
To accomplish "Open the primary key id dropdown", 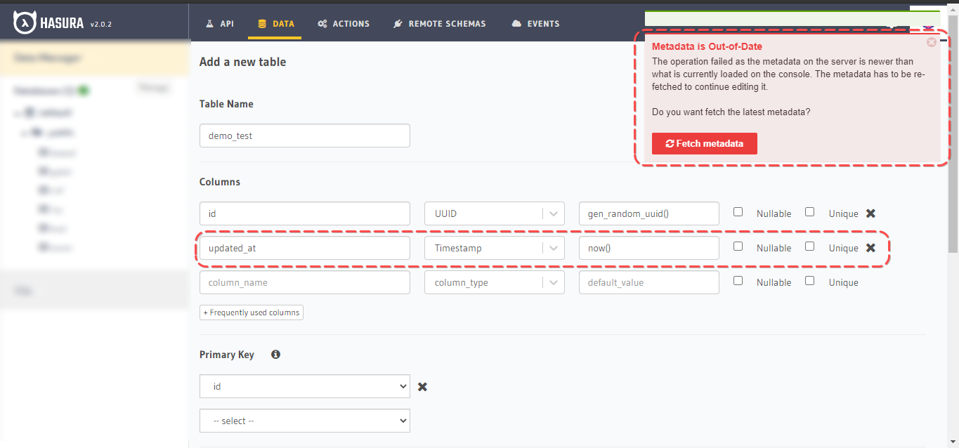I will [305, 386].
